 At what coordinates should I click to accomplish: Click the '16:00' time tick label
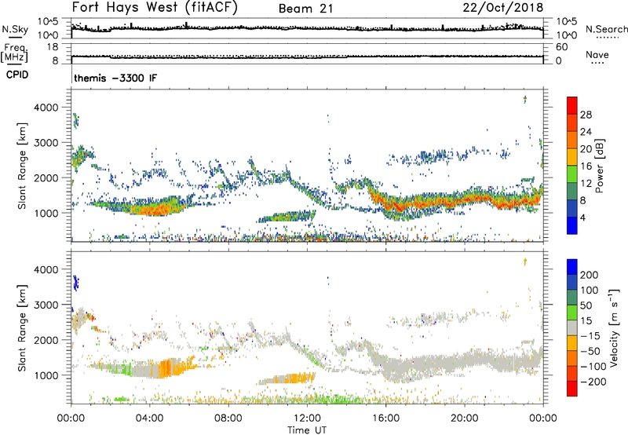[385, 419]
